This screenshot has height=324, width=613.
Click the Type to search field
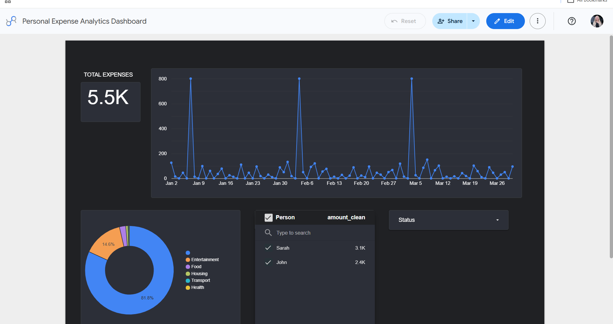[315, 233]
